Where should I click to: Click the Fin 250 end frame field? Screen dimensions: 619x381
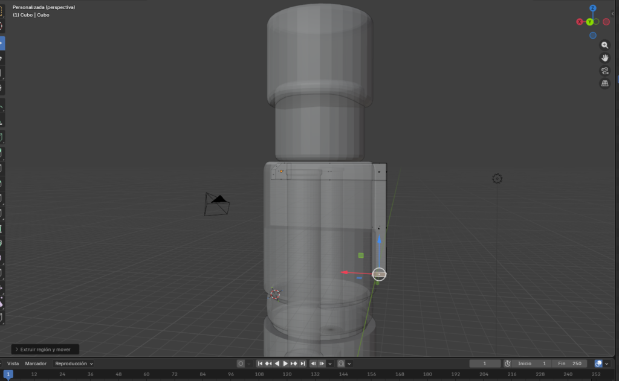coord(568,363)
